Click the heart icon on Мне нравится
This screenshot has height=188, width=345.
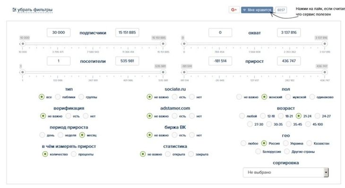(x=244, y=10)
